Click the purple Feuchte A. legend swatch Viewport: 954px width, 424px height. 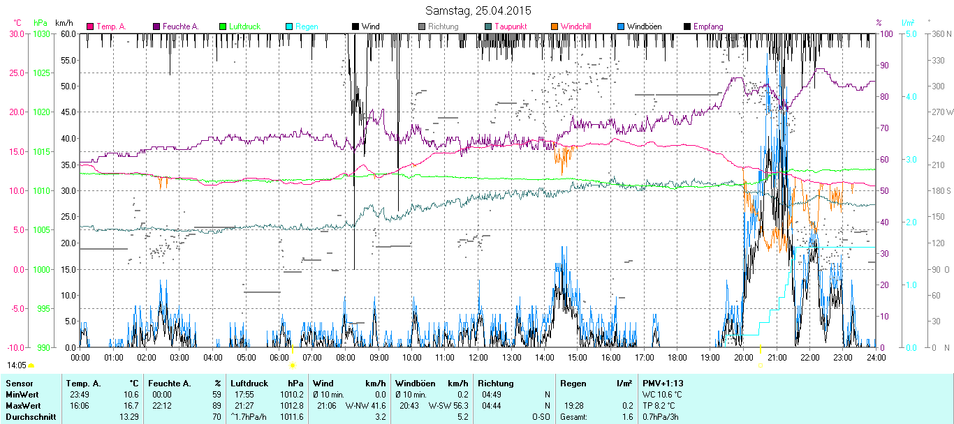(x=156, y=26)
